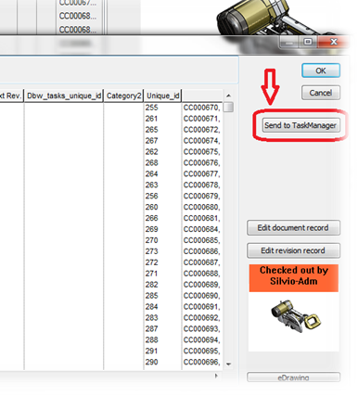
Task: Close the dialog window
Action: [x=333, y=42]
